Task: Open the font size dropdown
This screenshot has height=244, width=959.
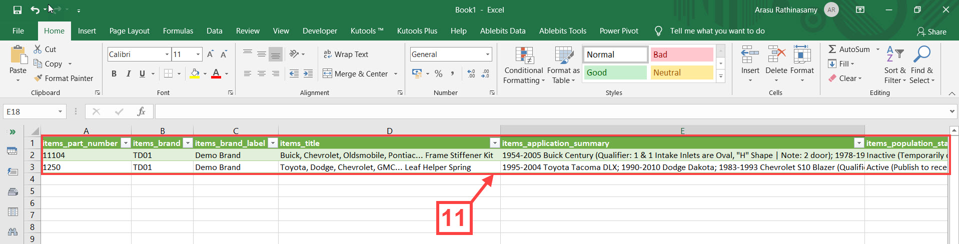Action: pyautogui.click(x=198, y=54)
